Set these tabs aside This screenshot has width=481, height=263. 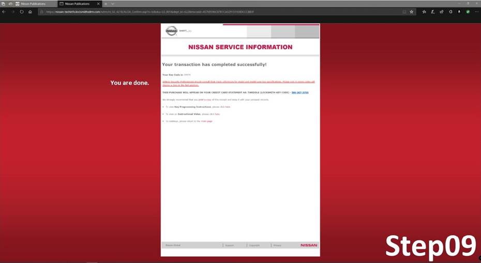10,4
